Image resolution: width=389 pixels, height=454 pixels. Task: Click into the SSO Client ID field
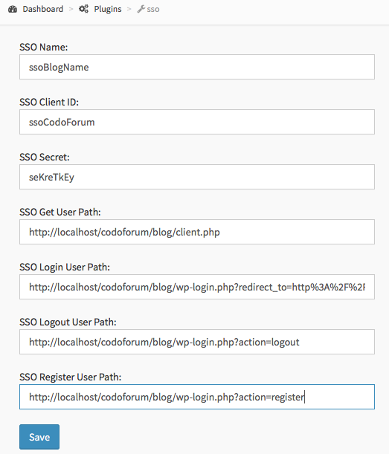(197, 122)
